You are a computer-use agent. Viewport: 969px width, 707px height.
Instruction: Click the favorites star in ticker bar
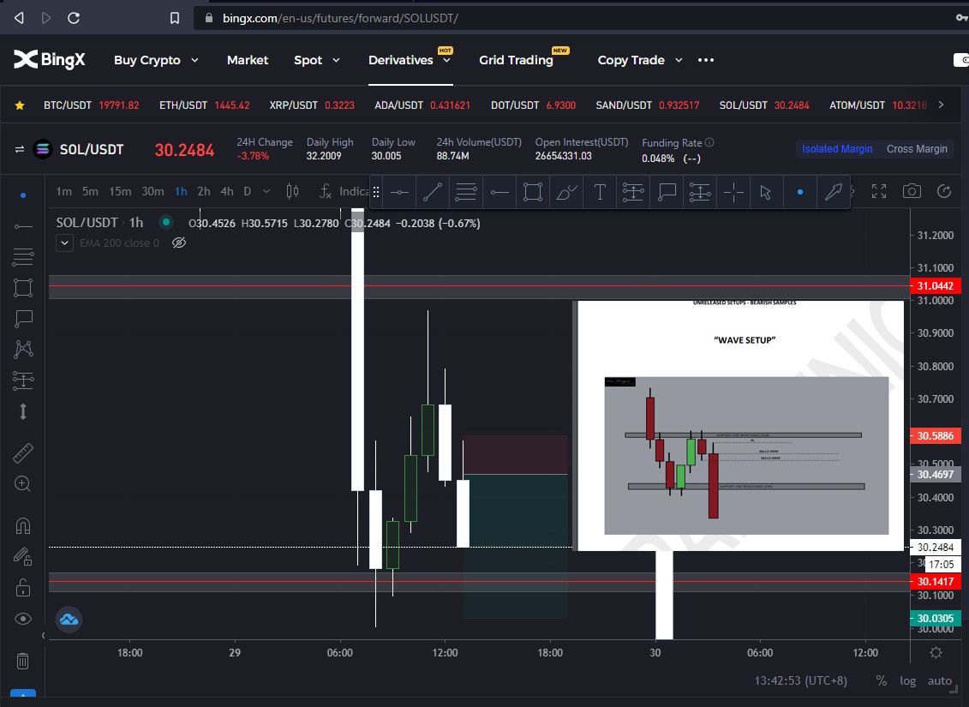(x=20, y=105)
